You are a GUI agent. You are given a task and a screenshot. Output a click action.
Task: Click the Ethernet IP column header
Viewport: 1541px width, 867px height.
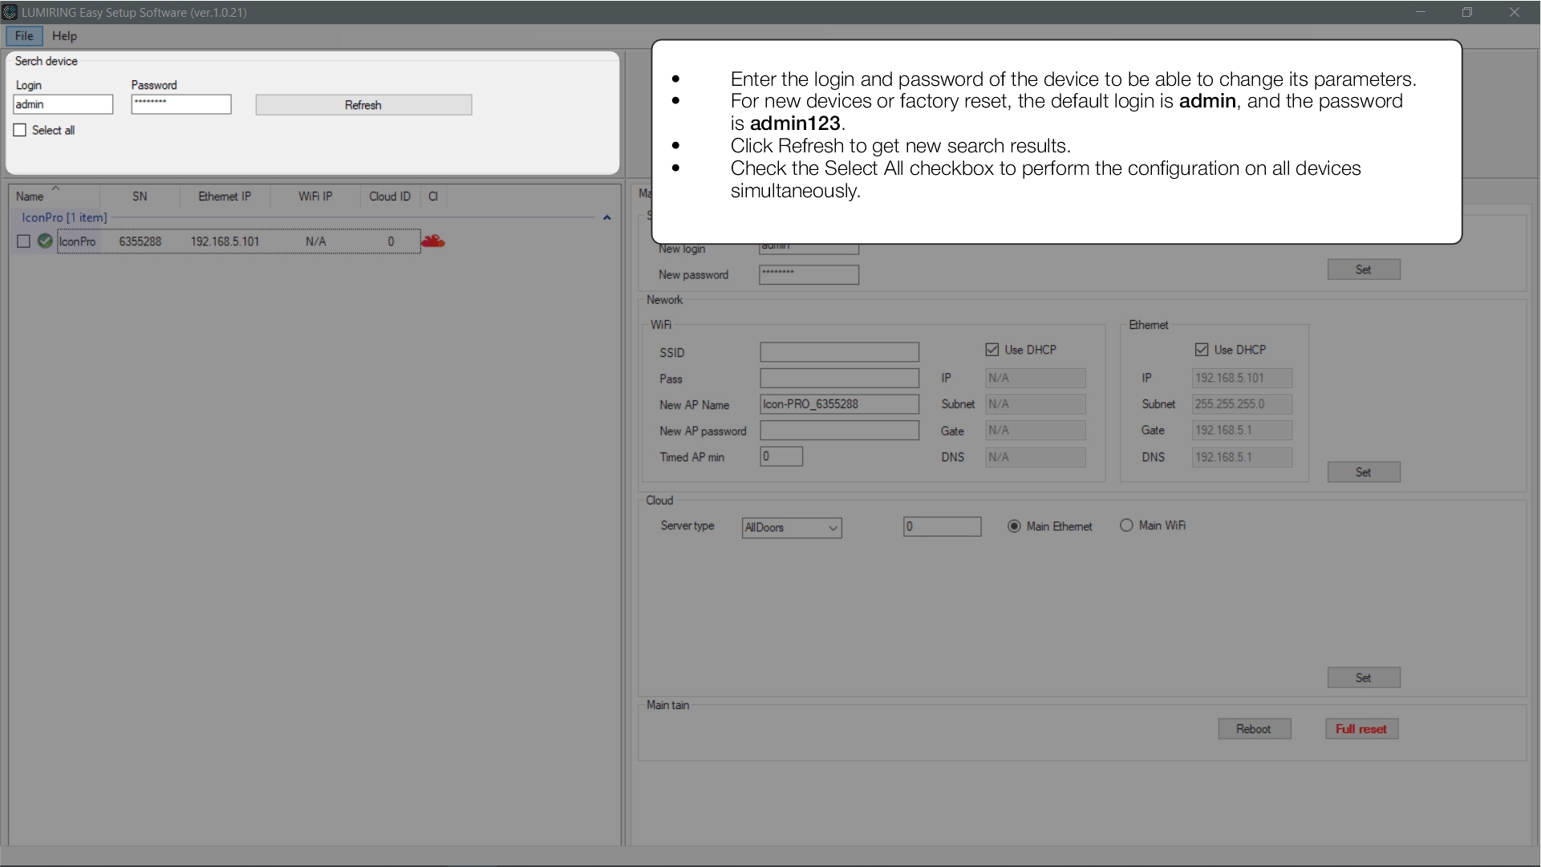pyautogui.click(x=225, y=196)
